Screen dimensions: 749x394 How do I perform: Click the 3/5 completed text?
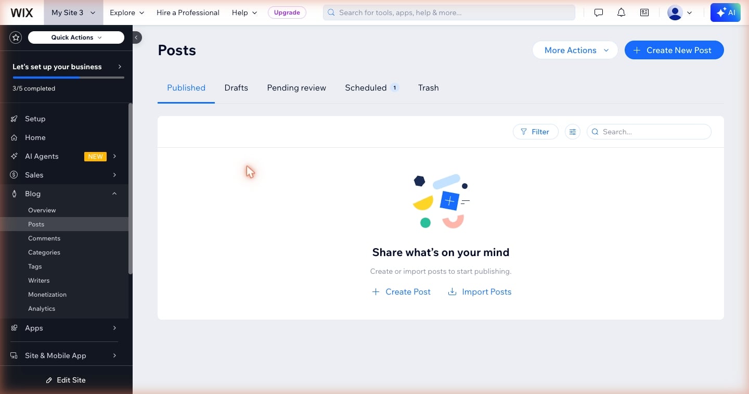(34, 88)
